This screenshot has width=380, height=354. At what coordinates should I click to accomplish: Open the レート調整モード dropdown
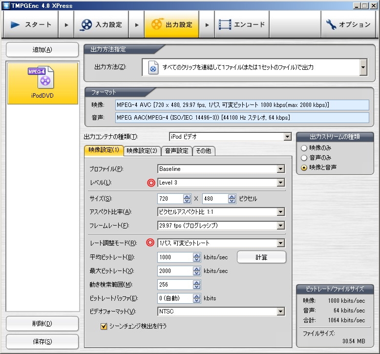280,243
